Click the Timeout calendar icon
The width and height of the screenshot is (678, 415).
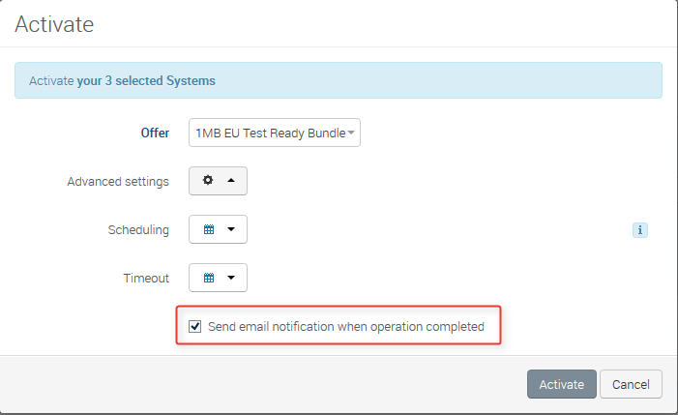pyautogui.click(x=208, y=278)
